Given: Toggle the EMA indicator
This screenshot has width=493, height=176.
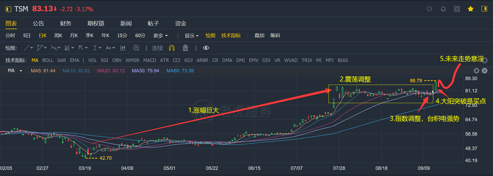Looking at the screenshot, I should [74, 60].
